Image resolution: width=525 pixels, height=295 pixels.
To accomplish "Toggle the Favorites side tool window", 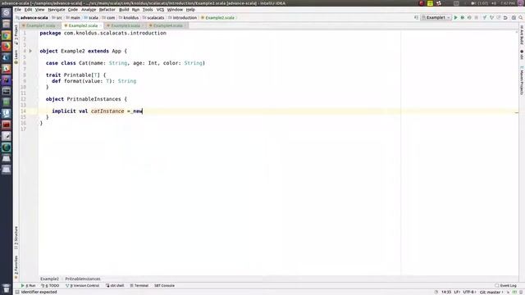I will pos(16,267).
